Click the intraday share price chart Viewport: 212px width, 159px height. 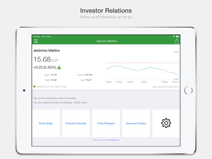[x=142, y=67]
